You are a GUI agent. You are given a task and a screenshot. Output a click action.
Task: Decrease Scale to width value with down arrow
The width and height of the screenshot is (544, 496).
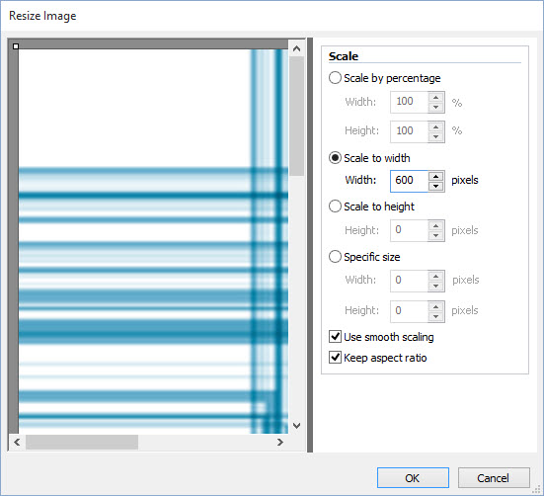tap(435, 186)
